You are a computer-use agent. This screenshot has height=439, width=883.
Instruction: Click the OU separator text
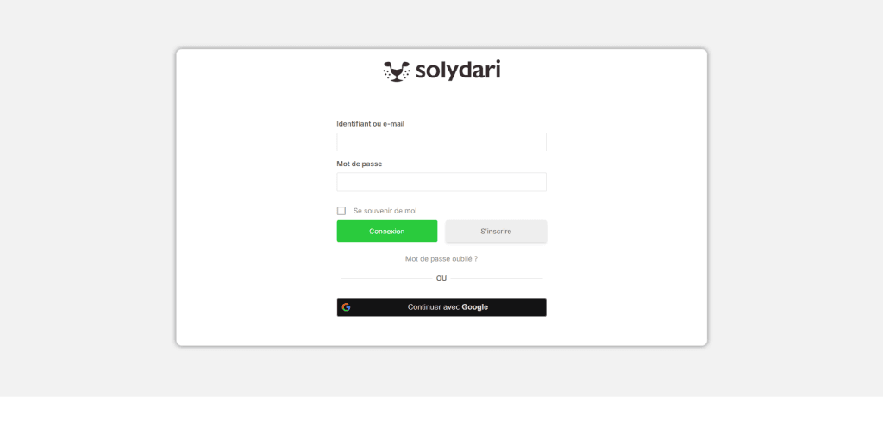pyautogui.click(x=441, y=278)
